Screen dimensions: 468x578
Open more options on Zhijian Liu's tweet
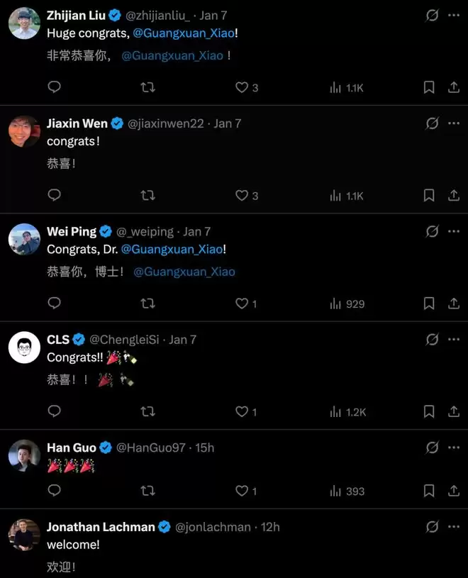click(454, 15)
